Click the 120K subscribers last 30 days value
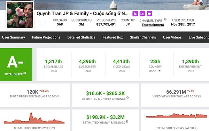The height and width of the screenshot is (131, 209). [32, 92]
